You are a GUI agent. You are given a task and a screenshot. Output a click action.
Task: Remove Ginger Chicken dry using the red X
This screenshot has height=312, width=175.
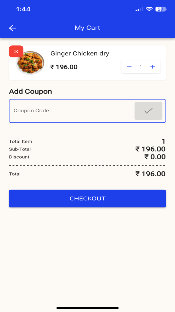[x=16, y=51]
